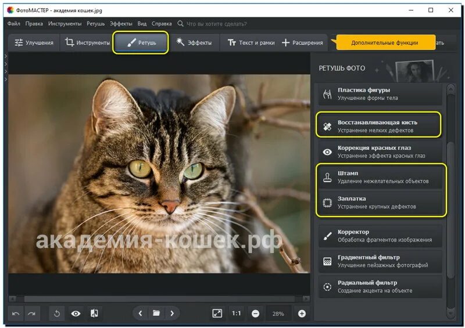Switch to the Расширения tab
The height and width of the screenshot is (328, 465).
[x=302, y=42]
